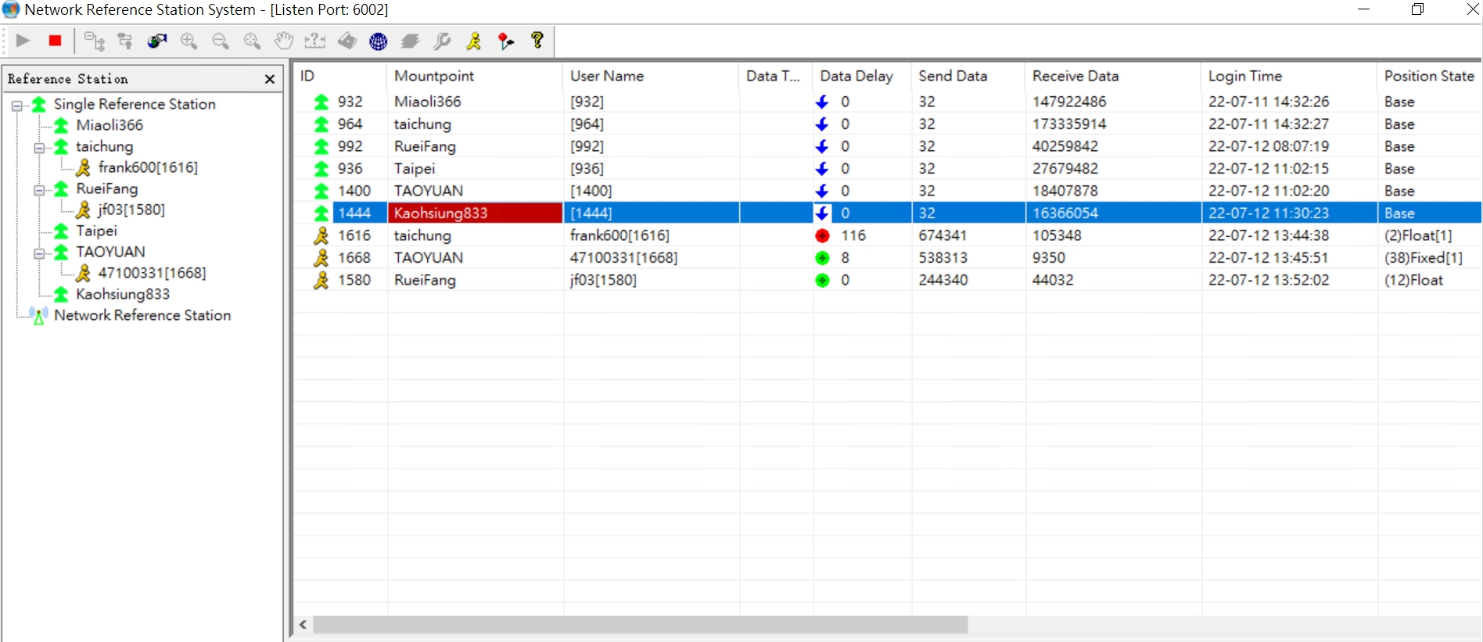Screen dimensions: 1483x642
Task: Click the (38)Fixed[1] position state
Action: click(x=1423, y=257)
